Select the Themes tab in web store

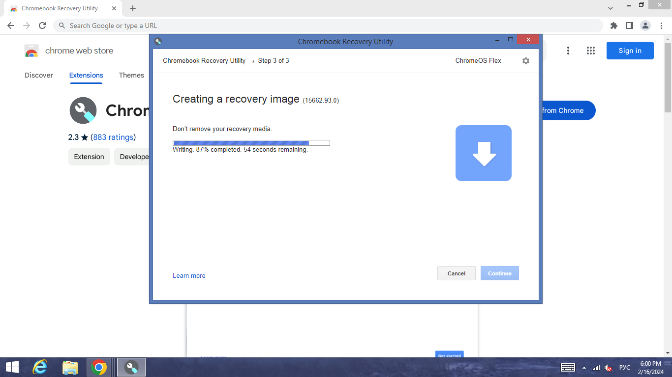coord(131,75)
